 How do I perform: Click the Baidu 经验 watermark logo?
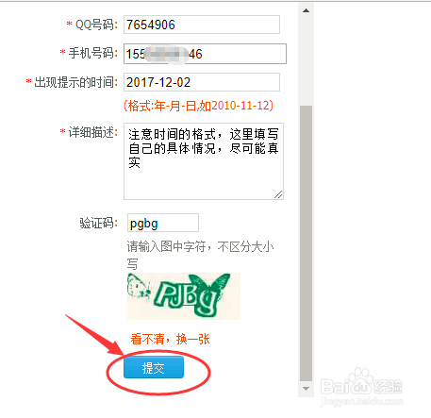point(361,387)
